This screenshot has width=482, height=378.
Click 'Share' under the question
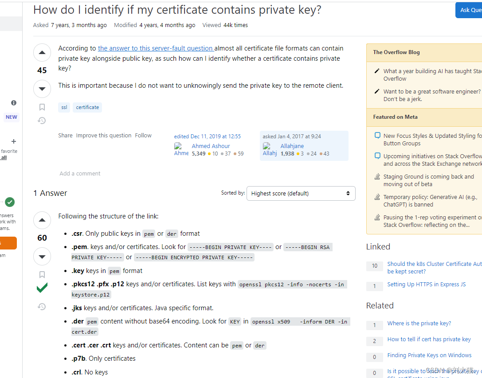65,136
